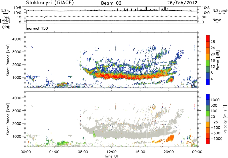This screenshot has height=158, width=228.
Task: Click the green velocity patch near 05:00
Action: [x=62, y=143]
